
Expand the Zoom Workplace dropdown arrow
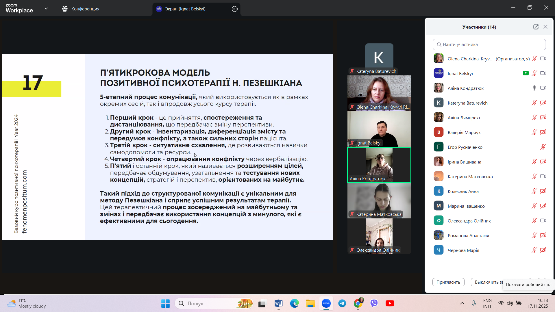[46, 9]
